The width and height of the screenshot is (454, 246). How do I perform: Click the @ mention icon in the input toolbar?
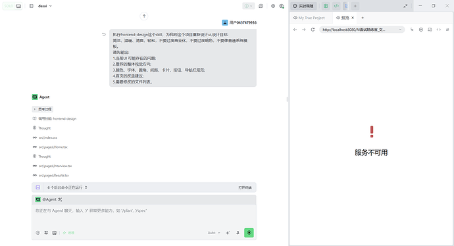click(x=38, y=233)
